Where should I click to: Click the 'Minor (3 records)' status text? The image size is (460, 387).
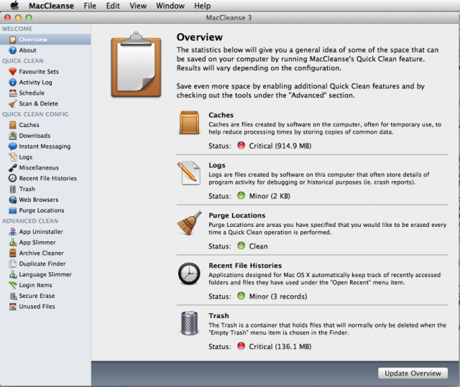click(x=278, y=297)
